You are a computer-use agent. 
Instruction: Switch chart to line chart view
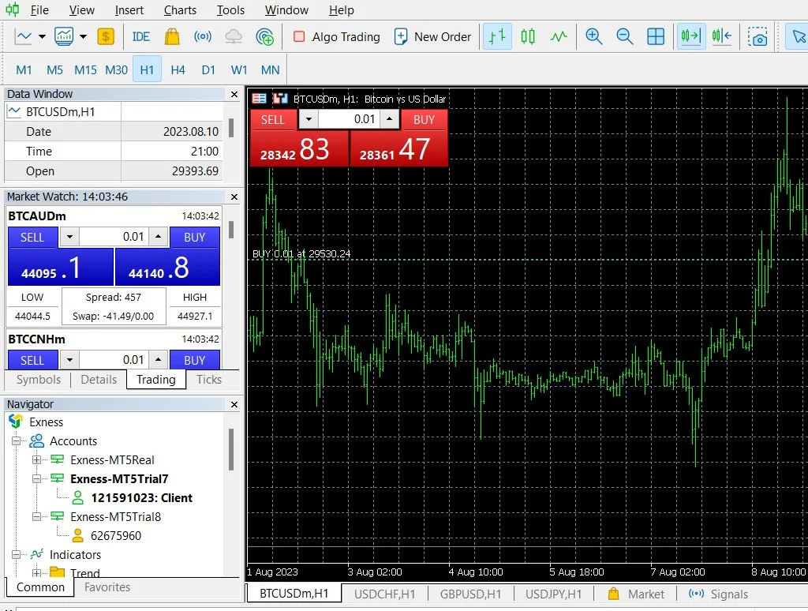(559, 36)
